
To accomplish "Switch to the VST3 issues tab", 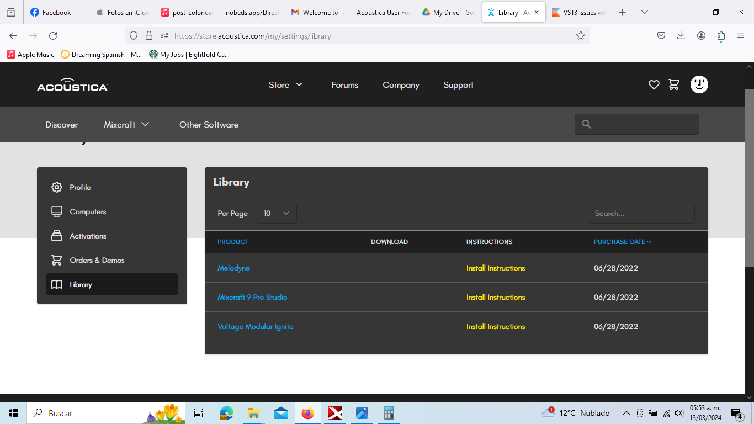I will (578, 12).
